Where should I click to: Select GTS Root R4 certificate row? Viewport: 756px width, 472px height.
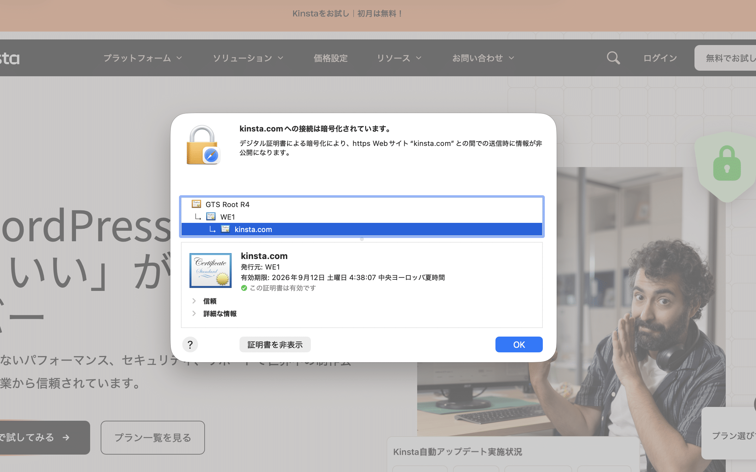point(362,204)
